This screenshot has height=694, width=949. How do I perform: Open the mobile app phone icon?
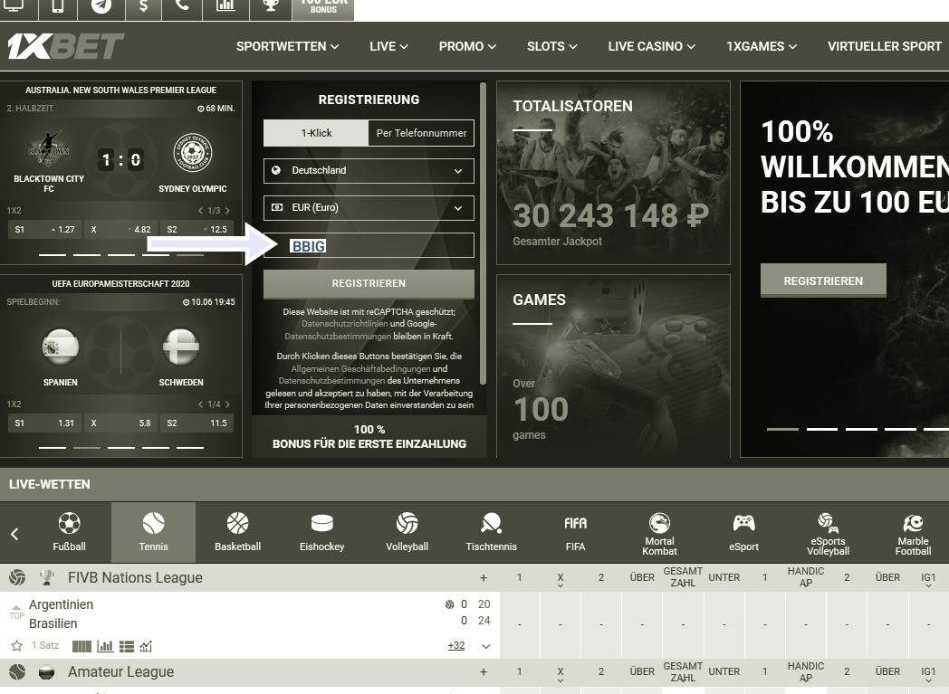point(58,6)
